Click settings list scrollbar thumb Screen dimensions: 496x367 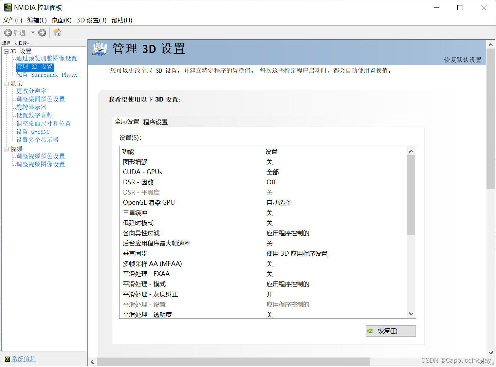click(411, 195)
